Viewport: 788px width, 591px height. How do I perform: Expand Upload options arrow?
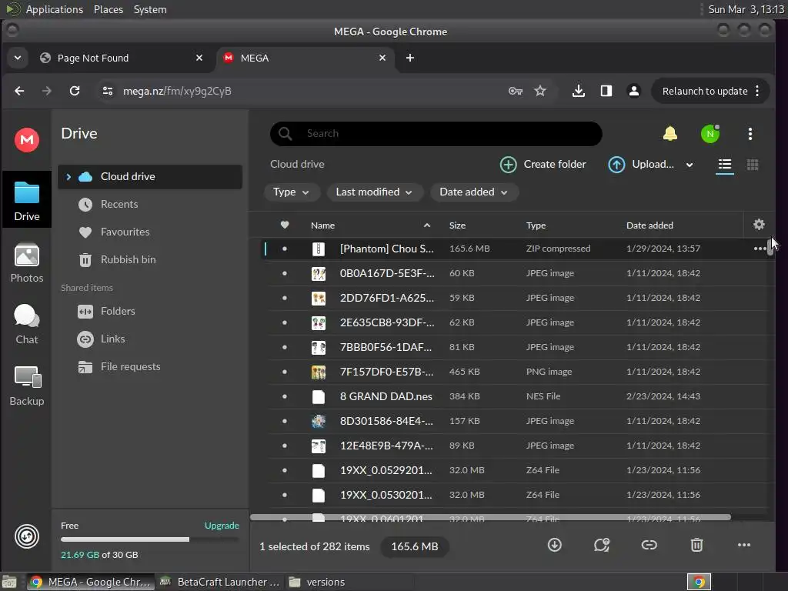click(x=689, y=165)
